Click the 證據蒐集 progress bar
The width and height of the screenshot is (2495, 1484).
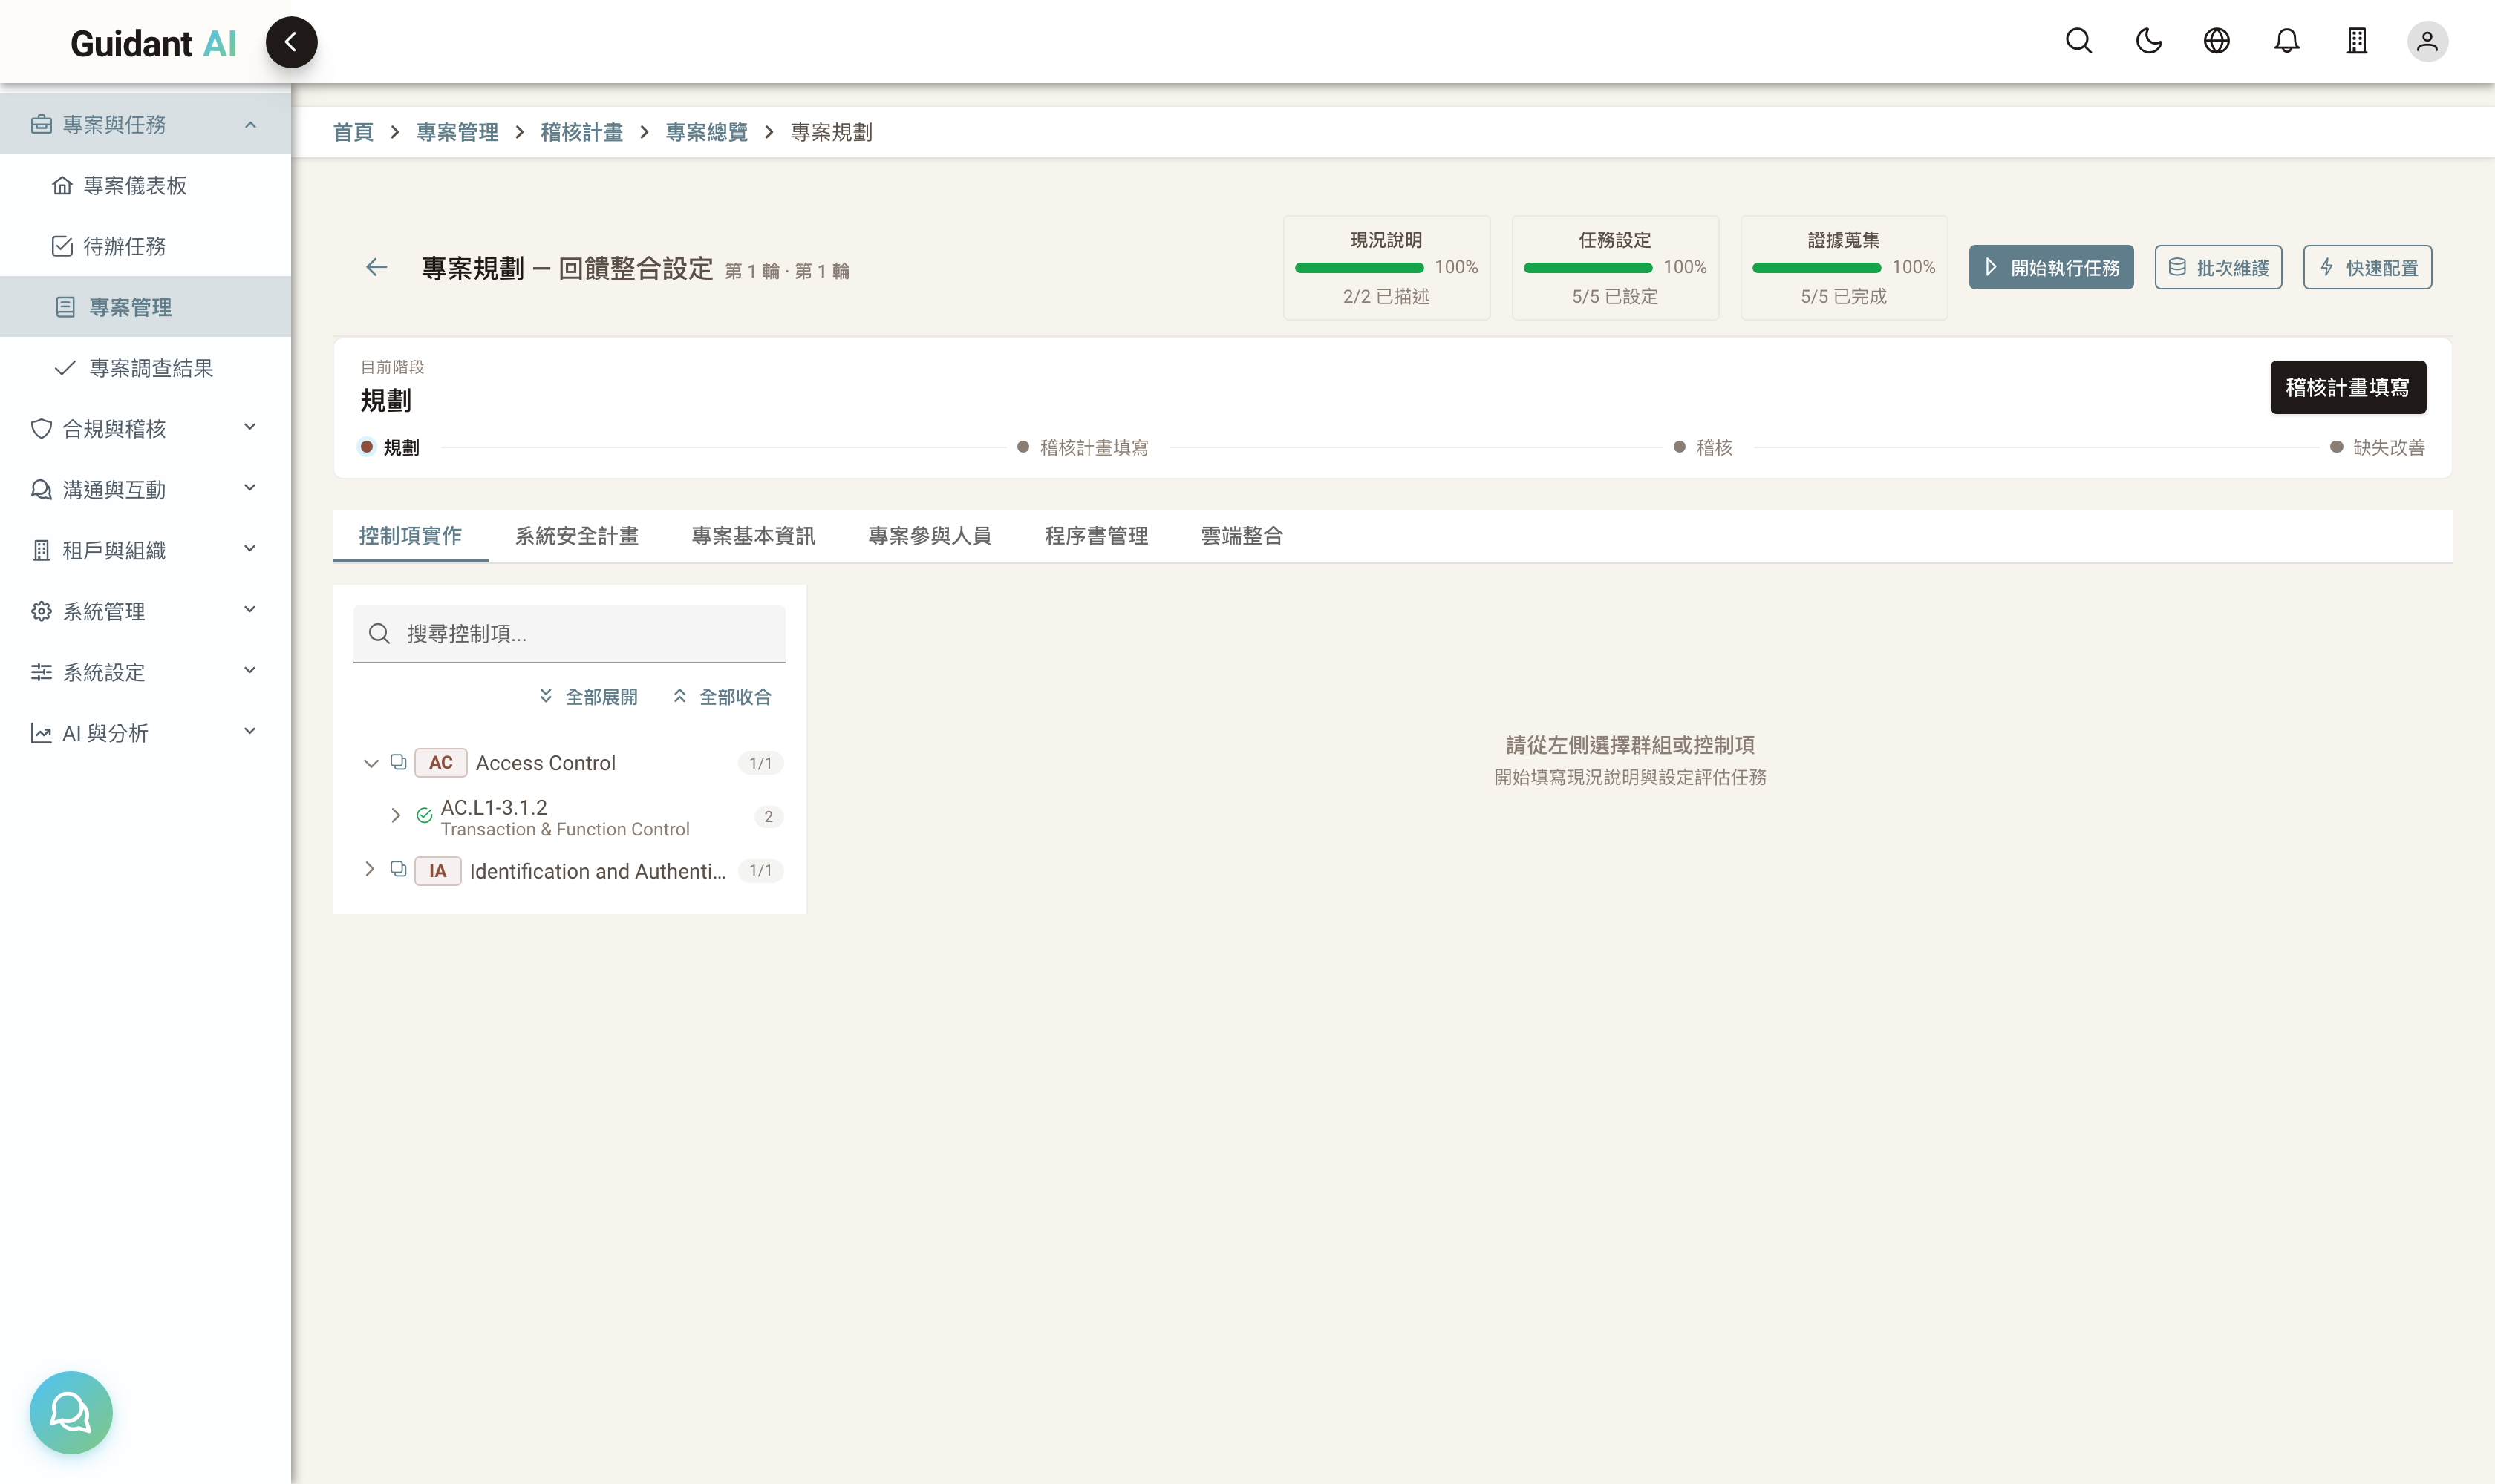pos(1816,268)
